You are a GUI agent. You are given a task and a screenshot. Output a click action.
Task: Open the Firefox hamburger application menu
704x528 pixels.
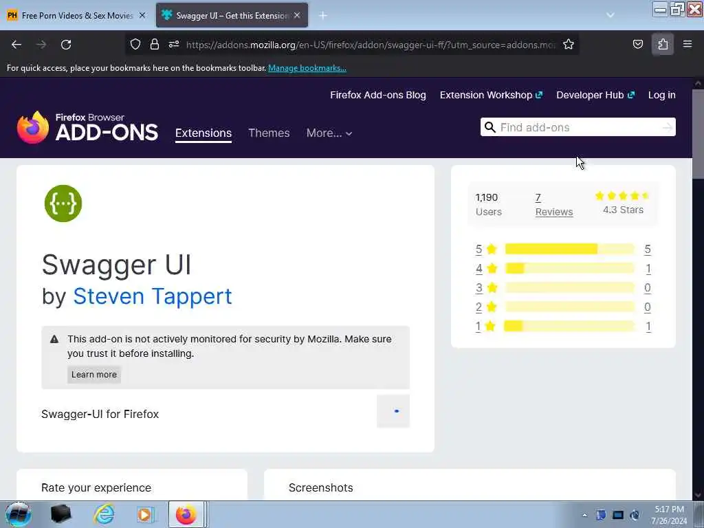pyautogui.click(x=687, y=44)
